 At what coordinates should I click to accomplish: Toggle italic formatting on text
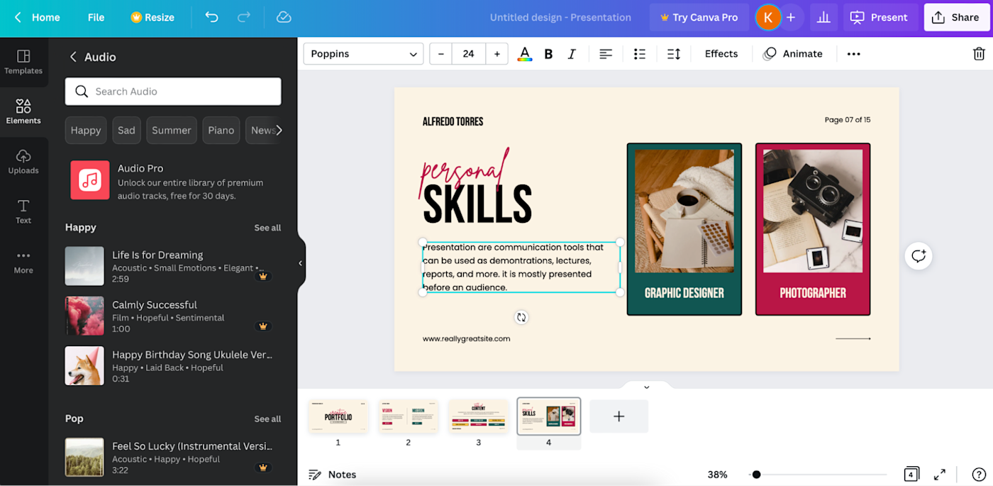tap(572, 54)
